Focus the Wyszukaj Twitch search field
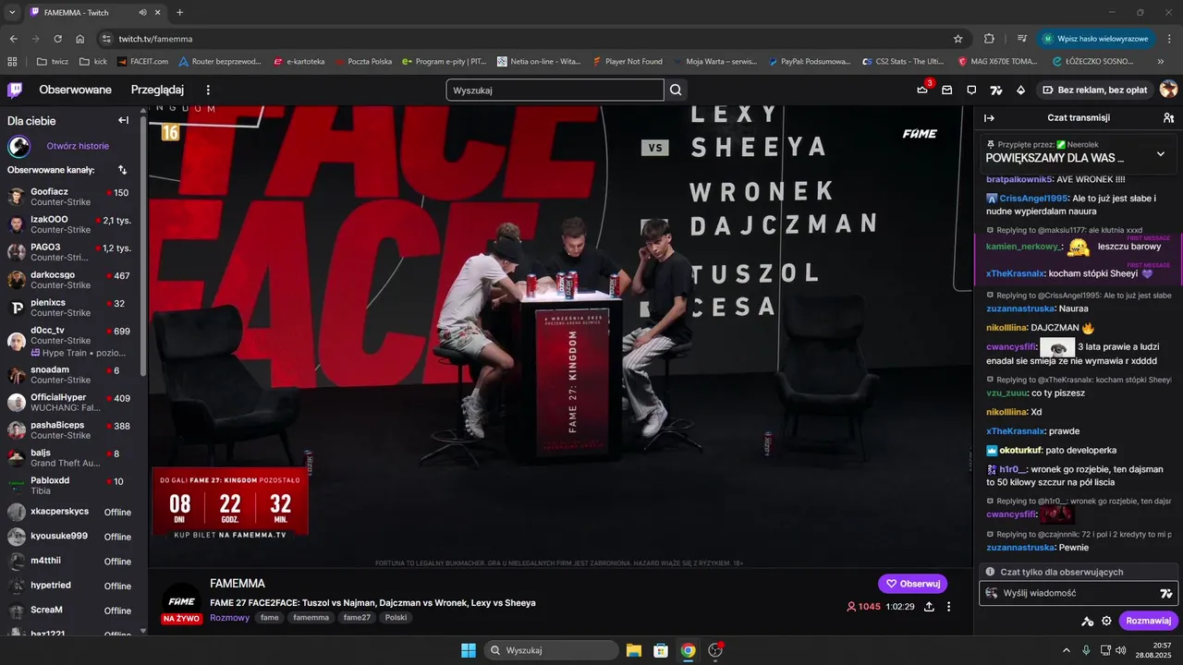Viewport: 1183px width, 665px height. point(555,90)
